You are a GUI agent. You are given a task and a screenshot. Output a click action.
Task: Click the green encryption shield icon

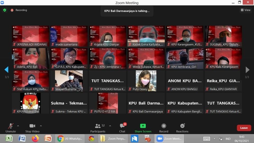[x=4, y=10]
